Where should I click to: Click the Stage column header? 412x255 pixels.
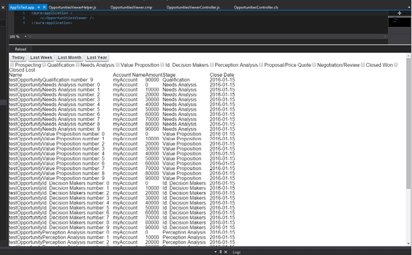click(169, 75)
